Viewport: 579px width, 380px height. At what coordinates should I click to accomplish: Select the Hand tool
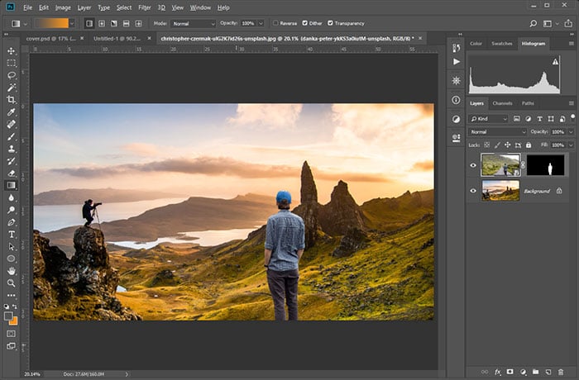(11, 271)
